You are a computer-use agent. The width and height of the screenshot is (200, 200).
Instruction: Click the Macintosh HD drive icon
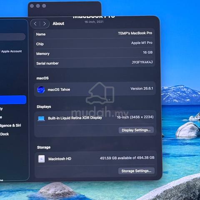click(x=42, y=159)
